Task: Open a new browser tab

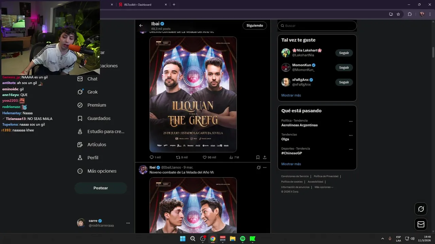Action: tap(174, 5)
